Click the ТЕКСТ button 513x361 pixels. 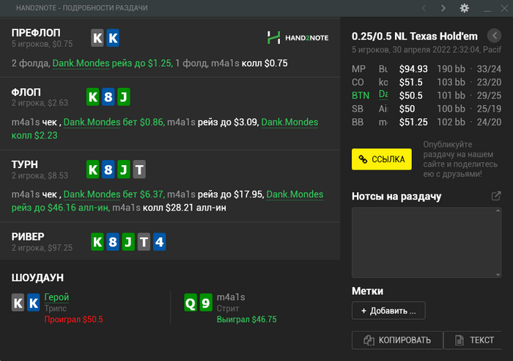pos(473,340)
